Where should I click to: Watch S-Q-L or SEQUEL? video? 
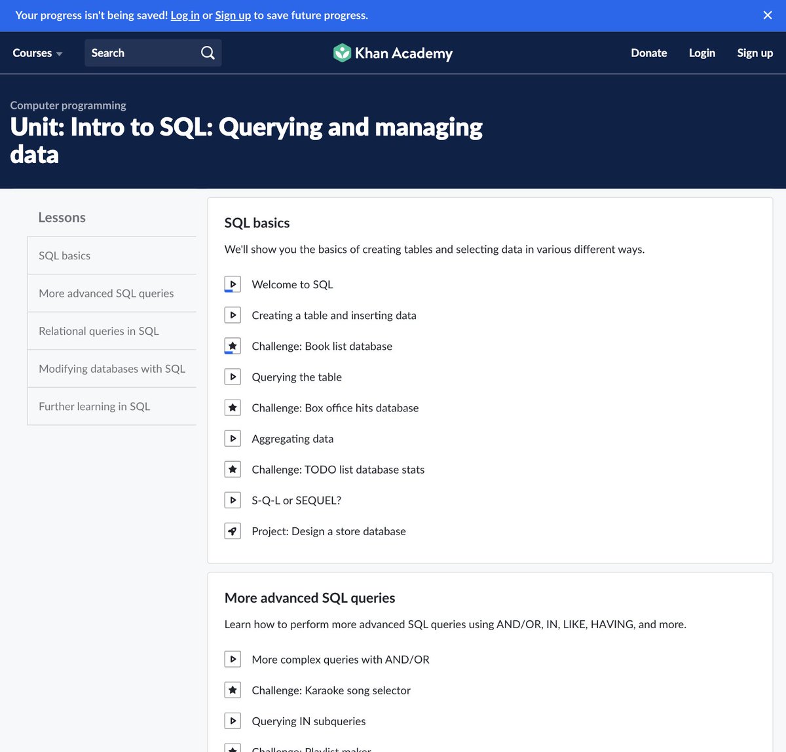297,500
